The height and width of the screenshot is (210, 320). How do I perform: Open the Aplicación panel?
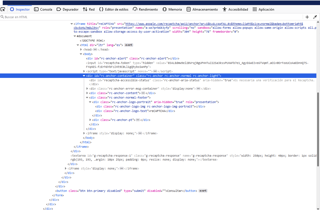coord(263,9)
